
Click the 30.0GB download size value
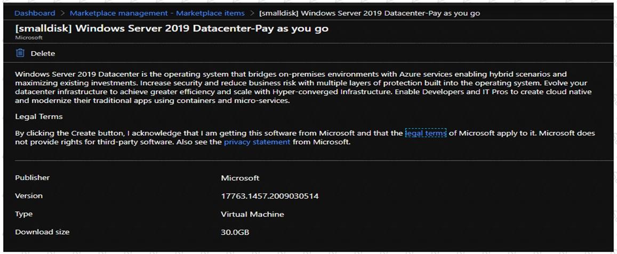[235, 232]
